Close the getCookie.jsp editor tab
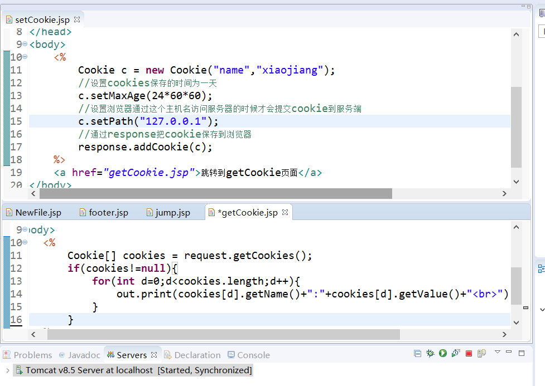The width and height of the screenshot is (545, 386). point(285,212)
